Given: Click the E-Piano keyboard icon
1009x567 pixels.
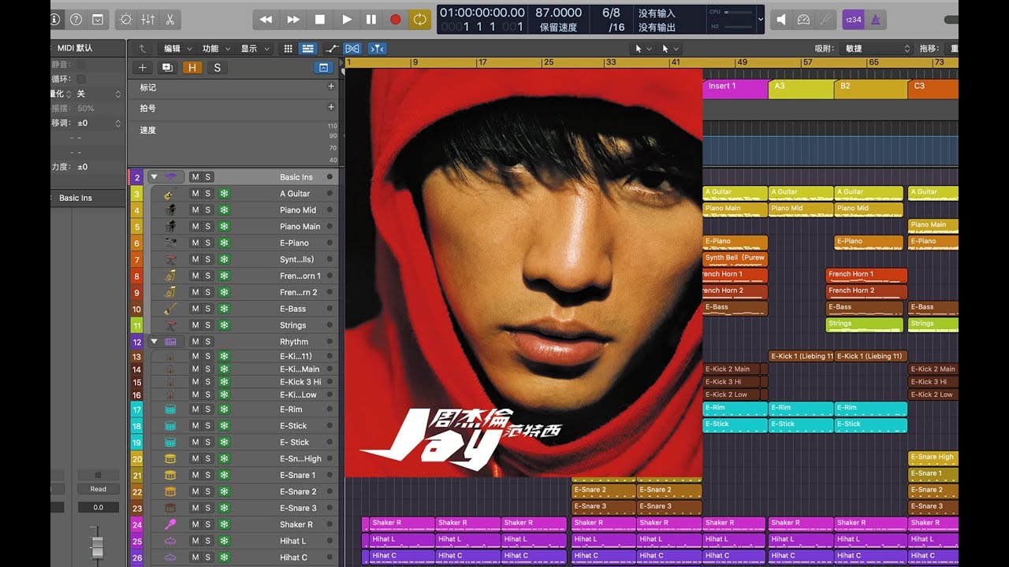Looking at the screenshot, I should point(169,243).
